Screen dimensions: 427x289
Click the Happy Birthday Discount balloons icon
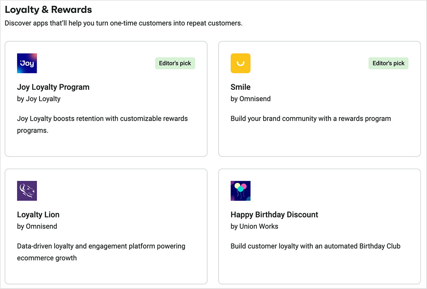241,191
